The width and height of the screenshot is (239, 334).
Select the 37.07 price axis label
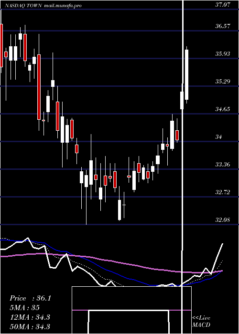click(x=223, y=5)
